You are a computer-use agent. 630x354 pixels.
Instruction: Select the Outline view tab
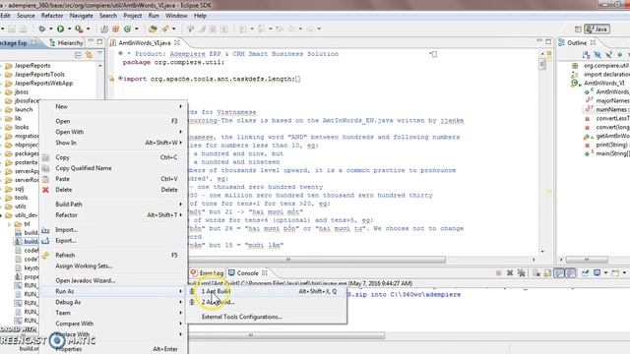(x=577, y=42)
